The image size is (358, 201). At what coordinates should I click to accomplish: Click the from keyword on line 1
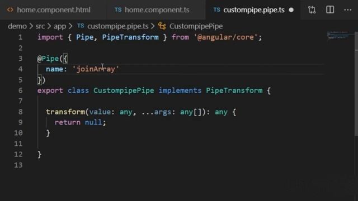[180, 37]
